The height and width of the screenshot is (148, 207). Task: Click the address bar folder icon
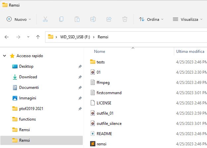click(x=51, y=37)
